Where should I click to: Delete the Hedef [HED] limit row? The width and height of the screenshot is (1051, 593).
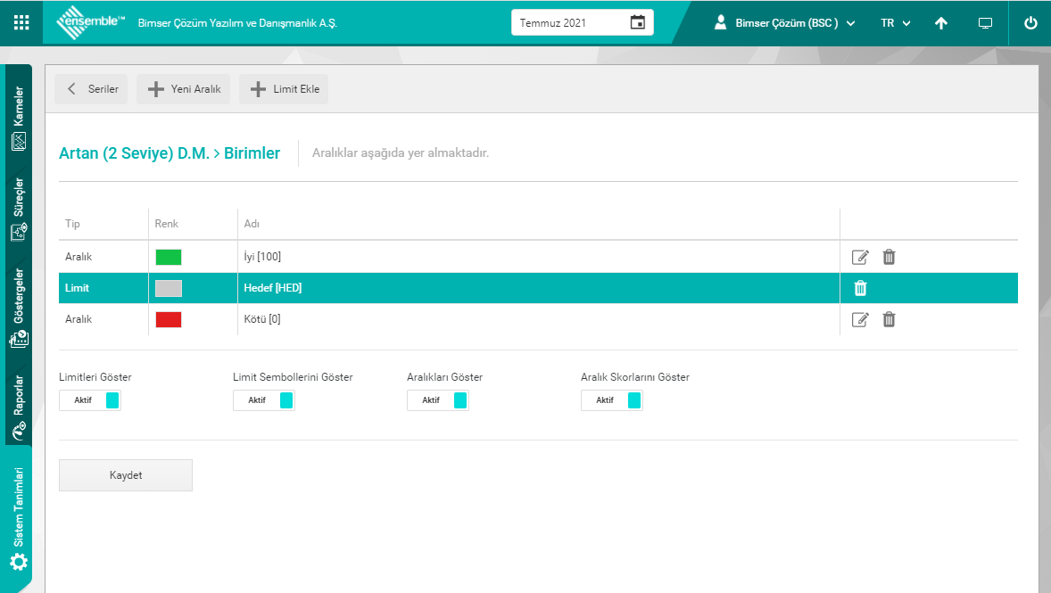[861, 288]
